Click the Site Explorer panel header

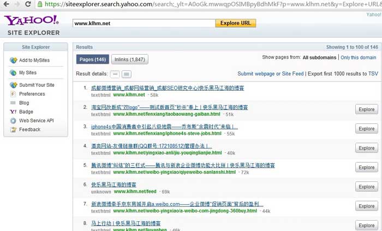click(x=36, y=47)
